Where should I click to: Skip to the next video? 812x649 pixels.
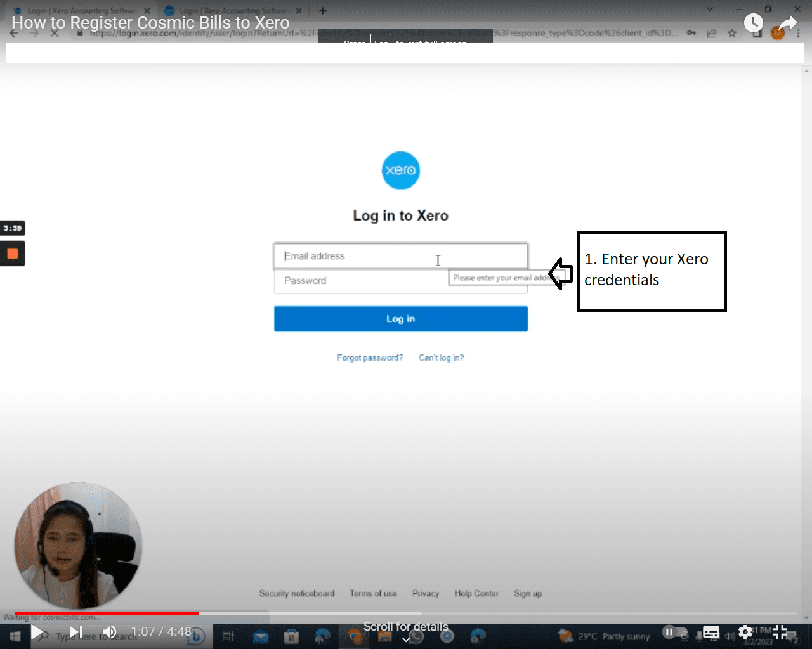tap(75, 632)
